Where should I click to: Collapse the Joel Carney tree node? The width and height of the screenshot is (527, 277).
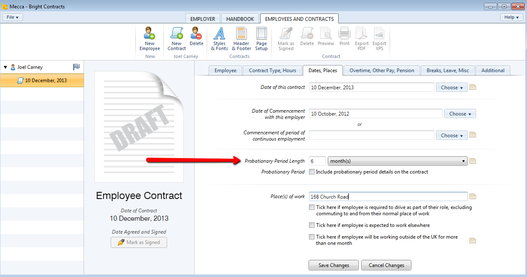click(x=5, y=67)
